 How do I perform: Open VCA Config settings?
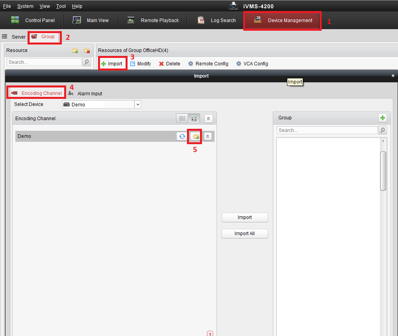point(252,64)
